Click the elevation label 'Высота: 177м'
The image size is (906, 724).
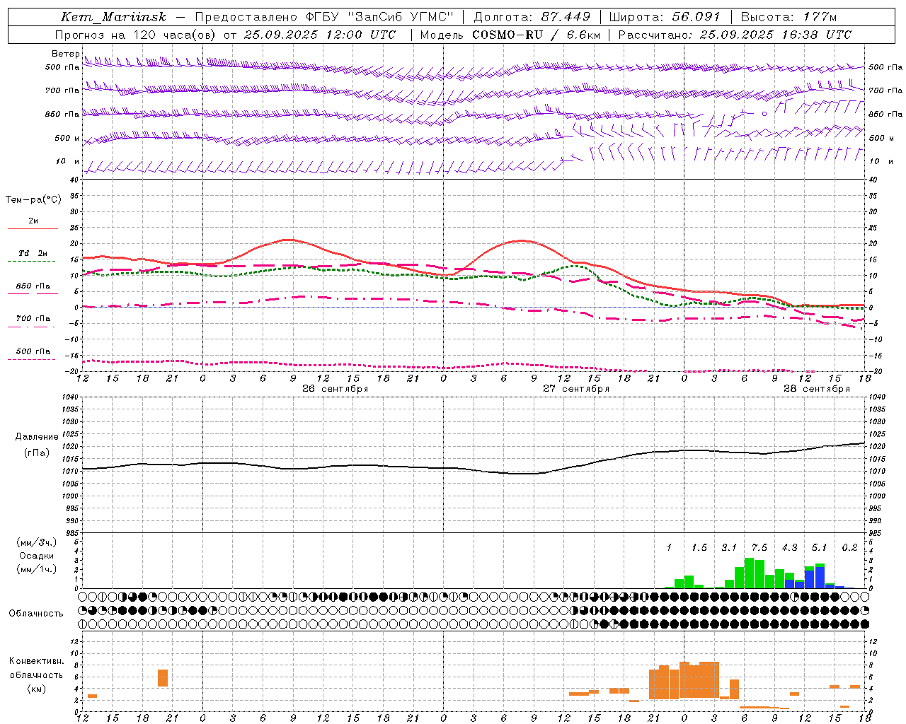pos(789,17)
